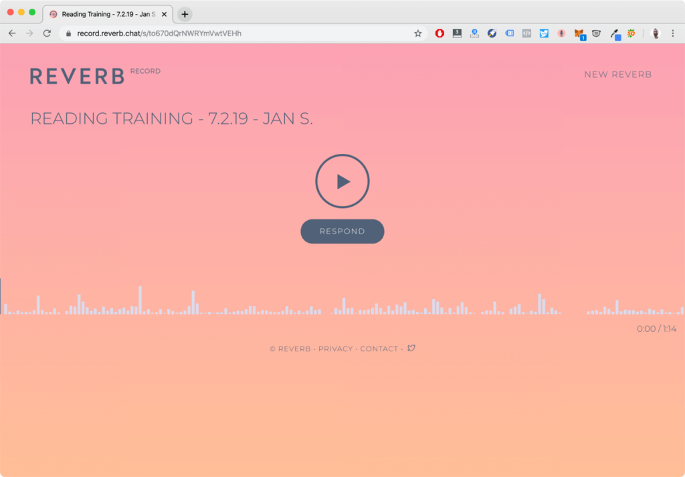Viewport: 685px width, 477px height.
Task: Bookmark this page with the star icon
Action: click(x=418, y=33)
